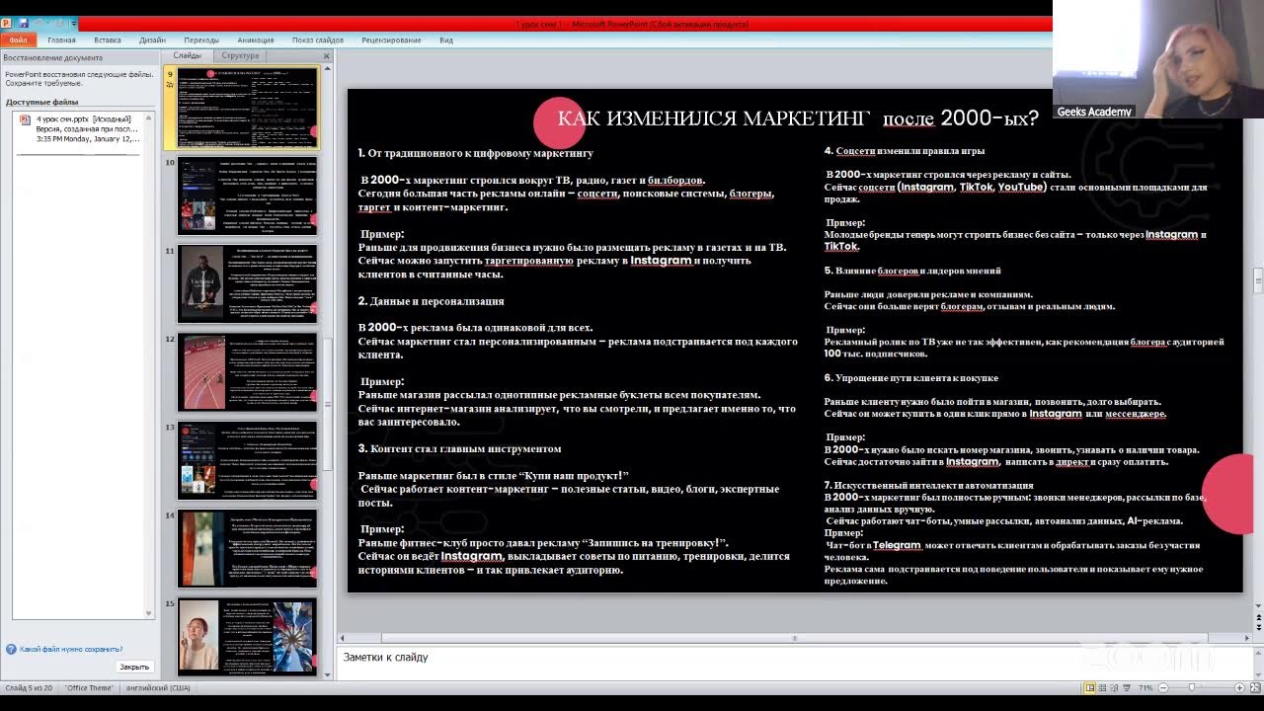The width and height of the screenshot is (1264, 711).
Task: Select slide 12 thumbnail with running track
Action: 248,372
